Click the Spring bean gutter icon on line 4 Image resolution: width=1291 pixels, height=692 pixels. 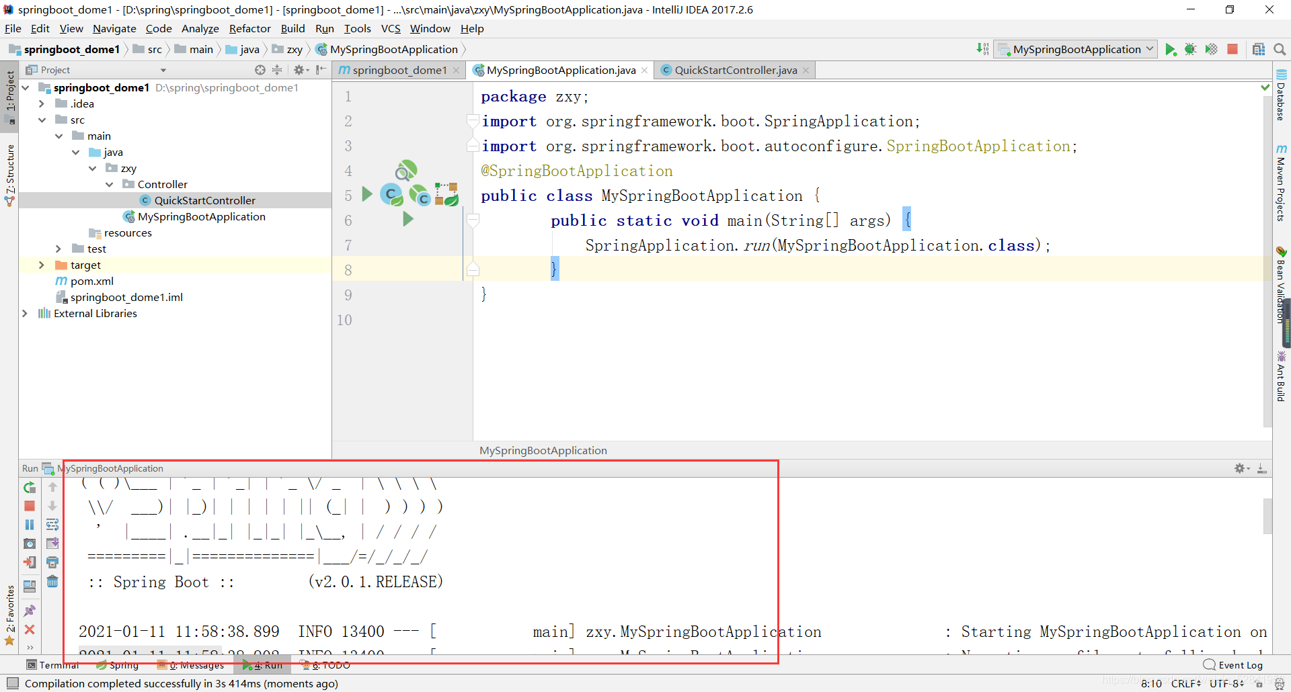[x=405, y=170]
